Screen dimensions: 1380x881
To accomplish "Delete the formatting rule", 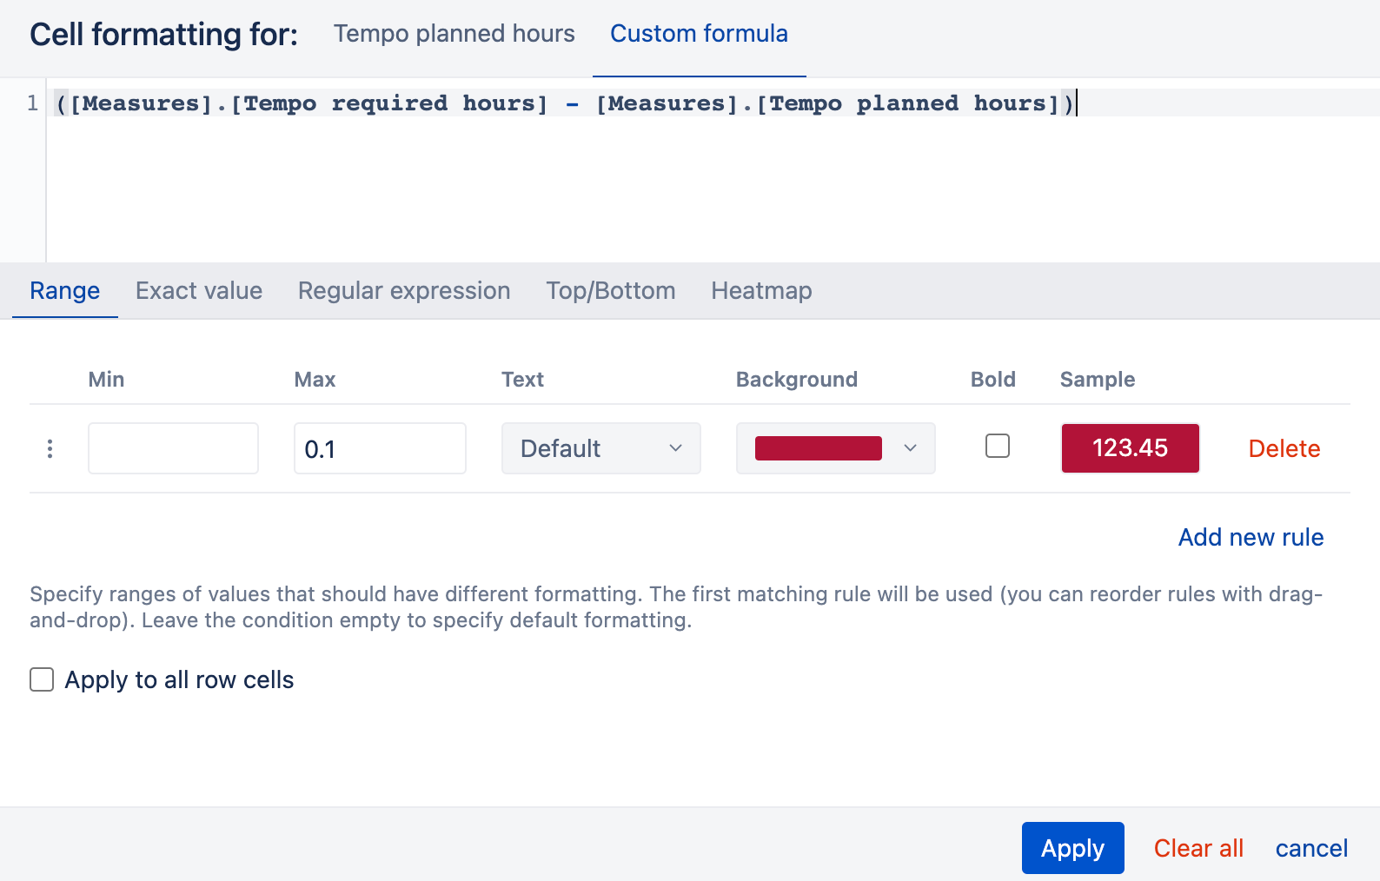I will point(1284,448).
